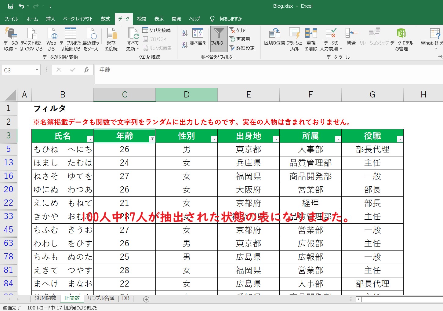
Task: Select column D header
Action: 187,95
